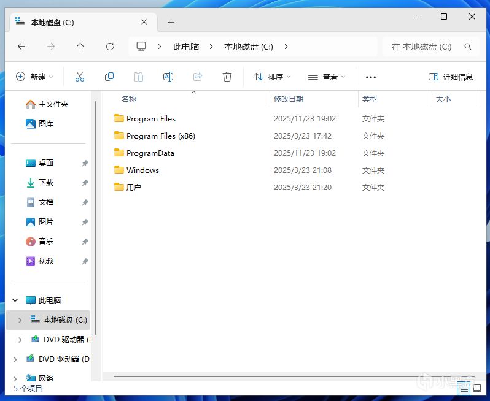
Task: Click the Share icon in toolbar
Action: 198,77
